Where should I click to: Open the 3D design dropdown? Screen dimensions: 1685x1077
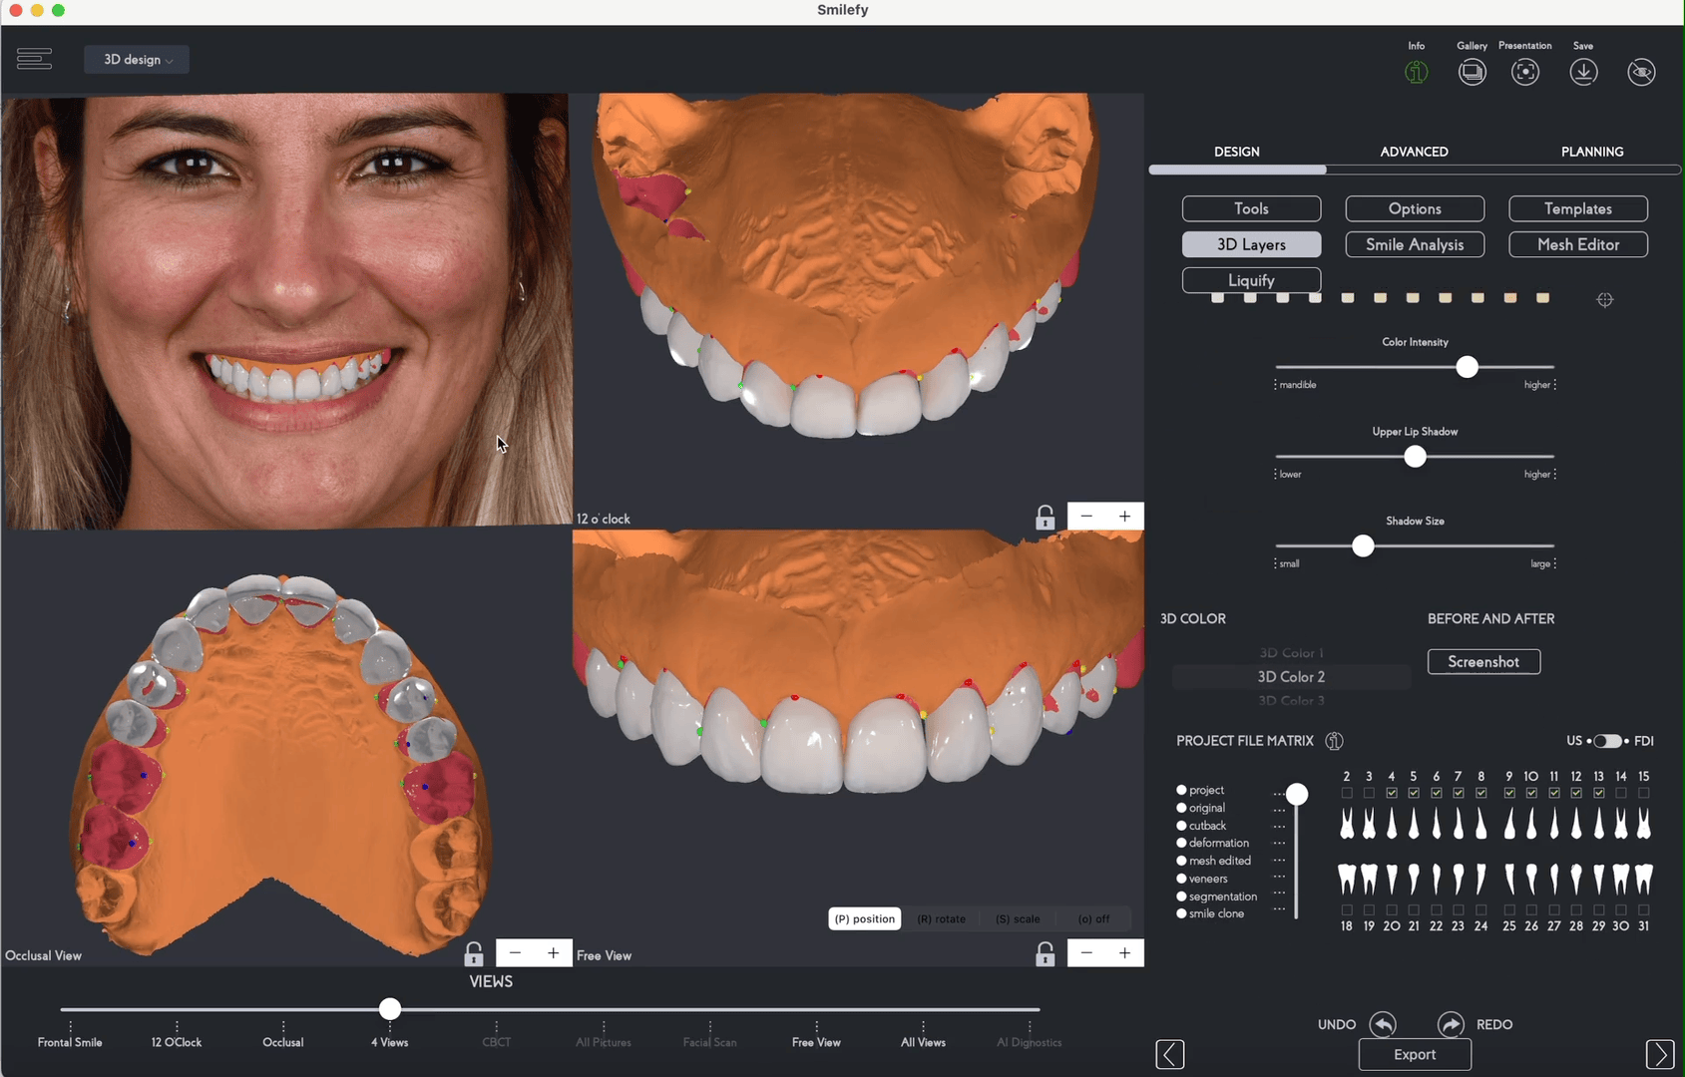tap(136, 59)
